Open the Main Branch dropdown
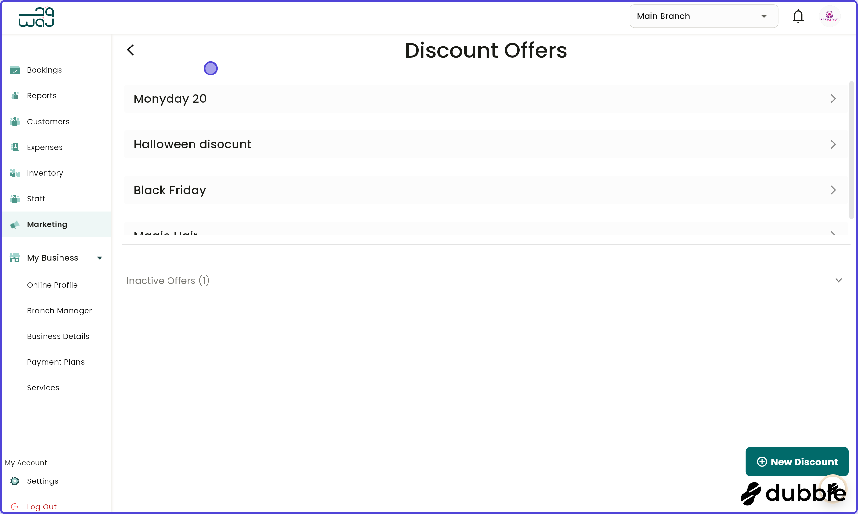The height and width of the screenshot is (514, 858). [704, 16]
